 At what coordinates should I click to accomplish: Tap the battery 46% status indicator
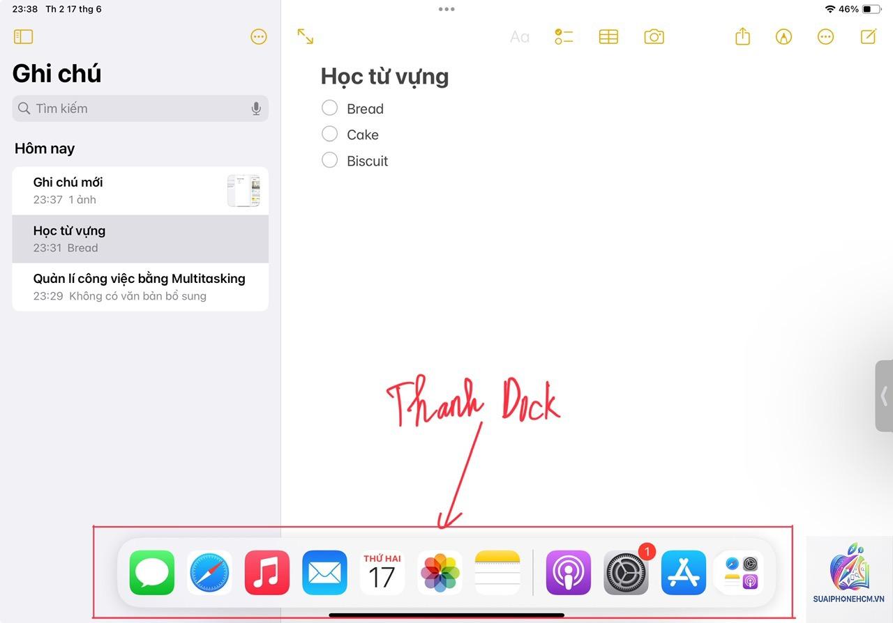[x=860, y=10]
